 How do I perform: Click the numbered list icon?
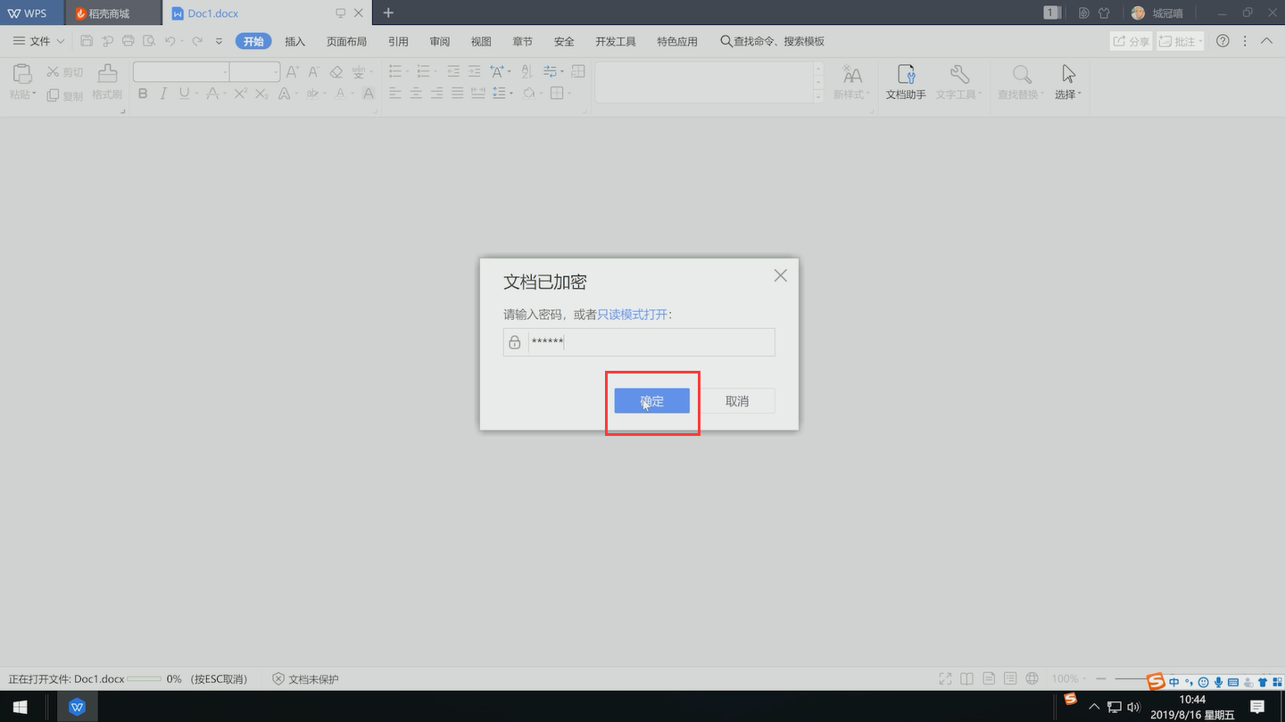424,72
